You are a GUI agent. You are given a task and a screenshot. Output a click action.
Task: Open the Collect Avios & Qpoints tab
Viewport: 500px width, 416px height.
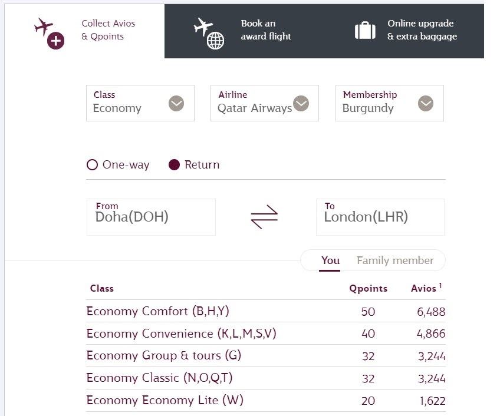click(84, 31)
